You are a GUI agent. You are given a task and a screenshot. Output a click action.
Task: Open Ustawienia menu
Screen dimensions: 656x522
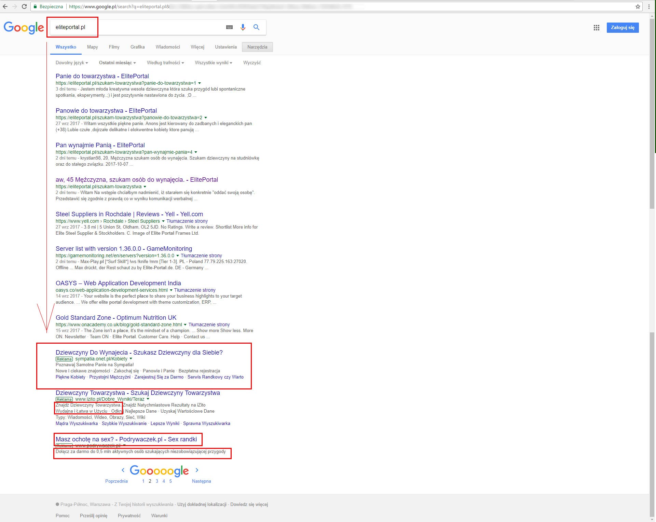pyautogui.click(x=226, y=47)
